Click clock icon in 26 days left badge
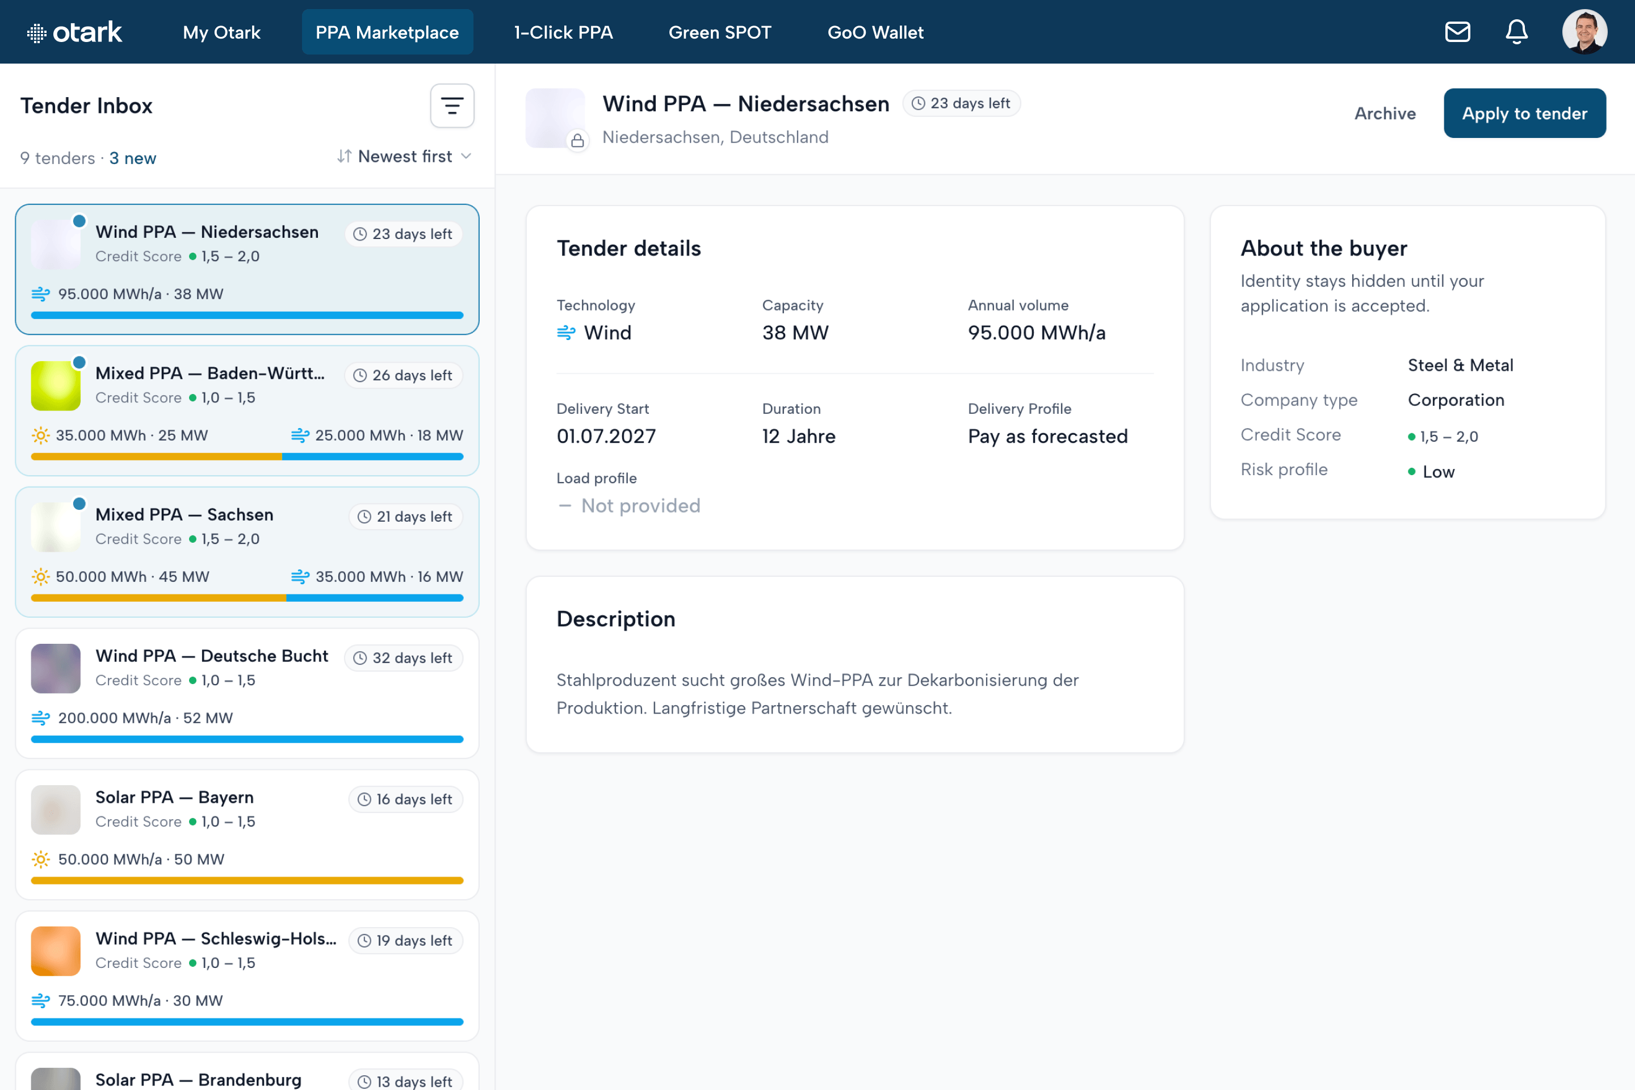The width and height of the screenshot is (1635, 1090). coord(360,375)
